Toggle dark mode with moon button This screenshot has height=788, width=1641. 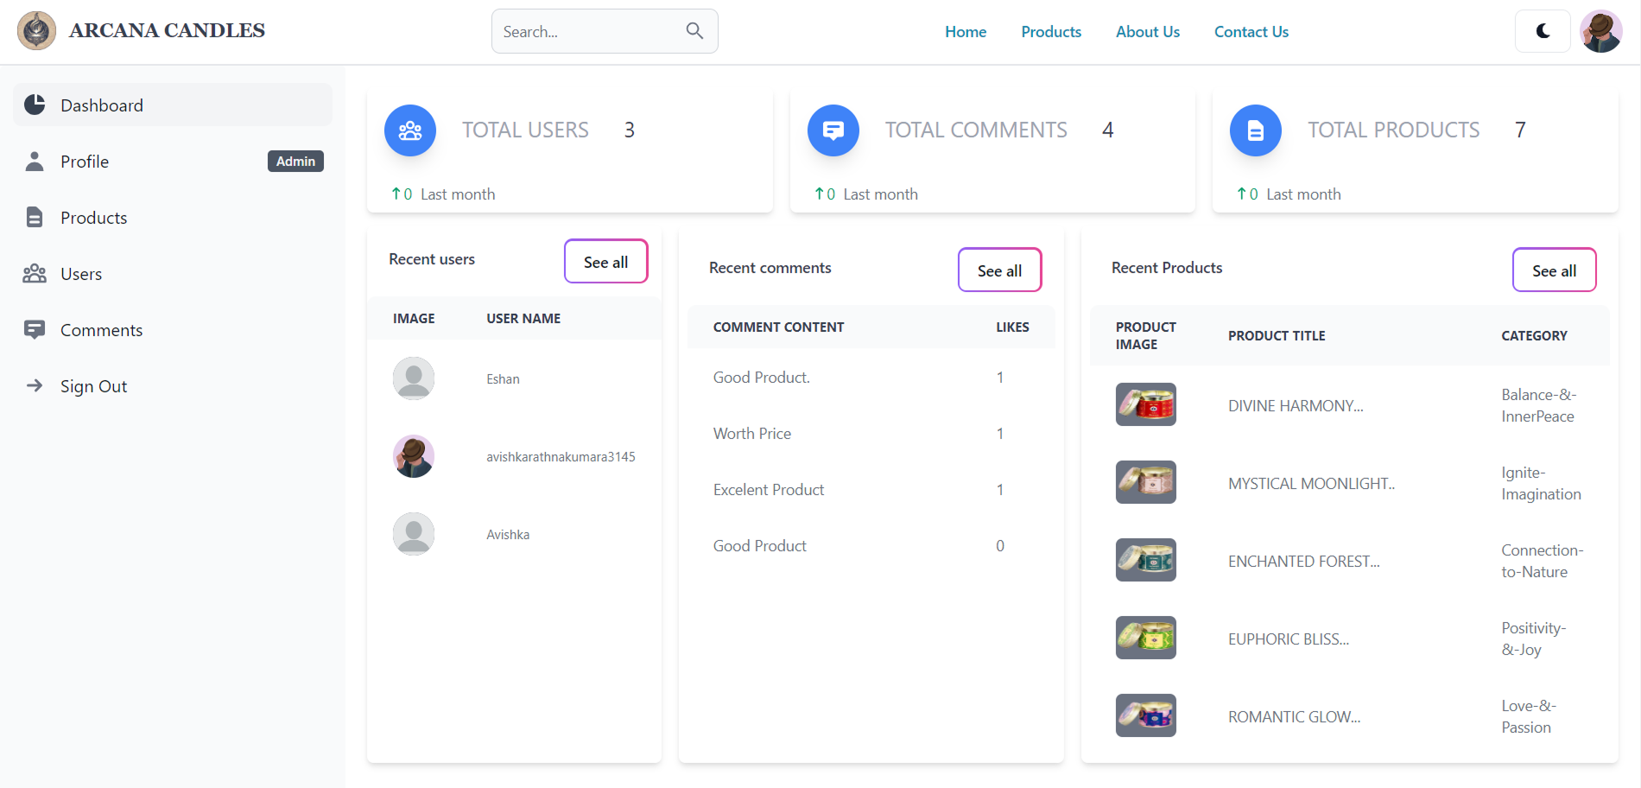tap(1543, 31)
